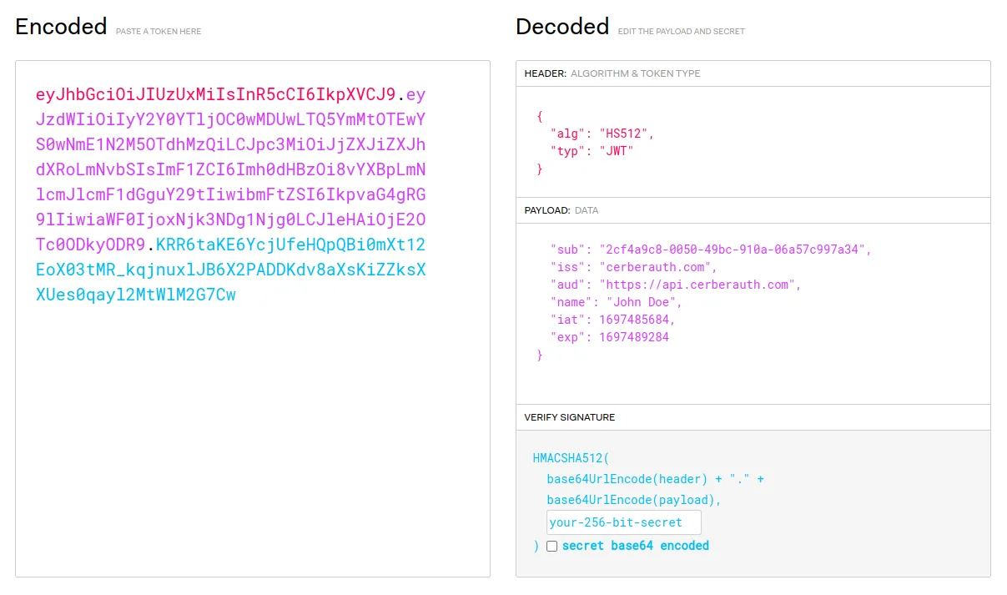
Task: Click the base64UrlEncode(payload) line
Action: 634,500
